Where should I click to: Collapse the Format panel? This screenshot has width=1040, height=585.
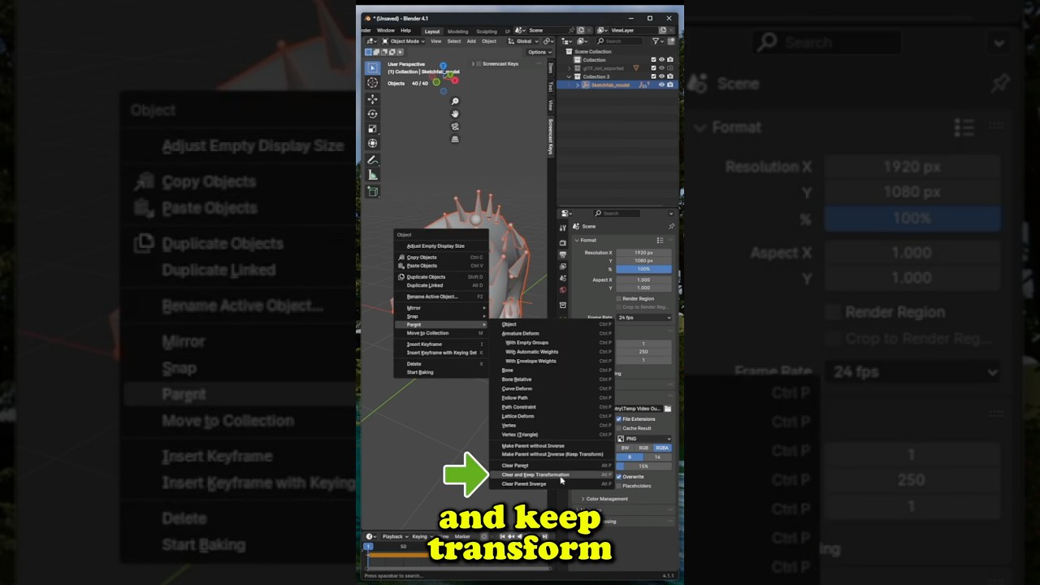(577, 240)
